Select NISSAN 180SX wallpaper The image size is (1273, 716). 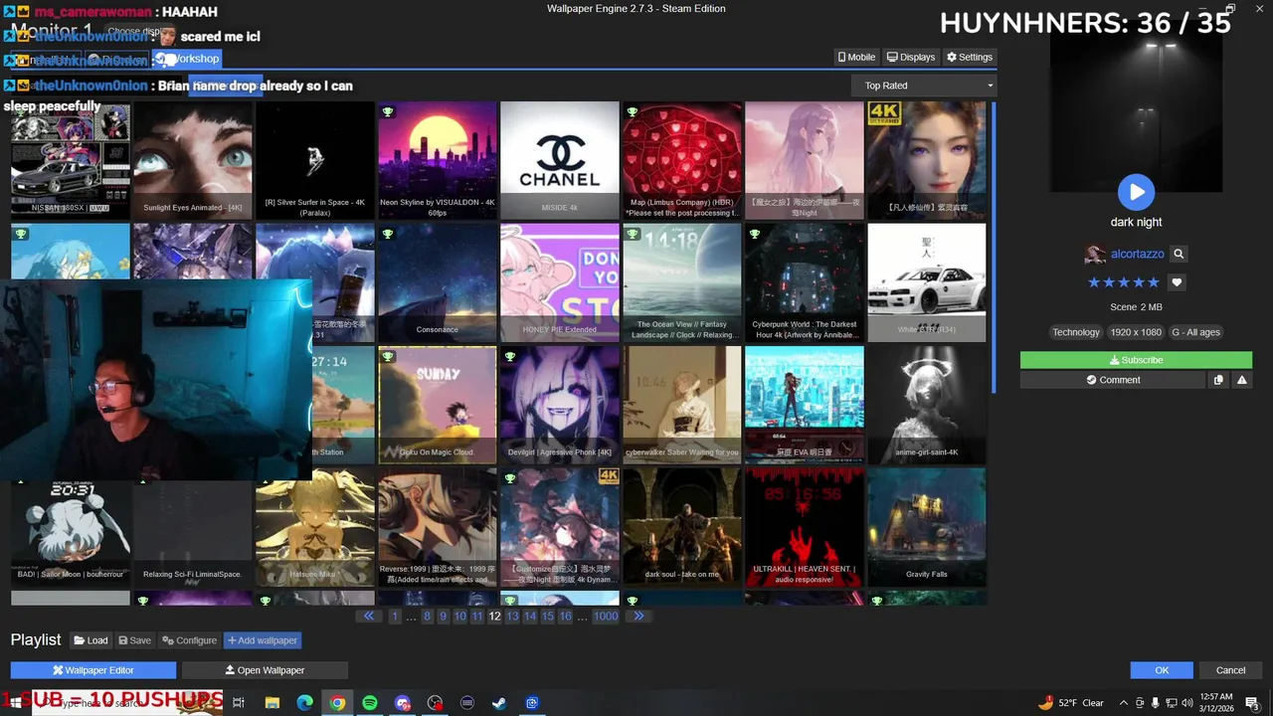71,160
